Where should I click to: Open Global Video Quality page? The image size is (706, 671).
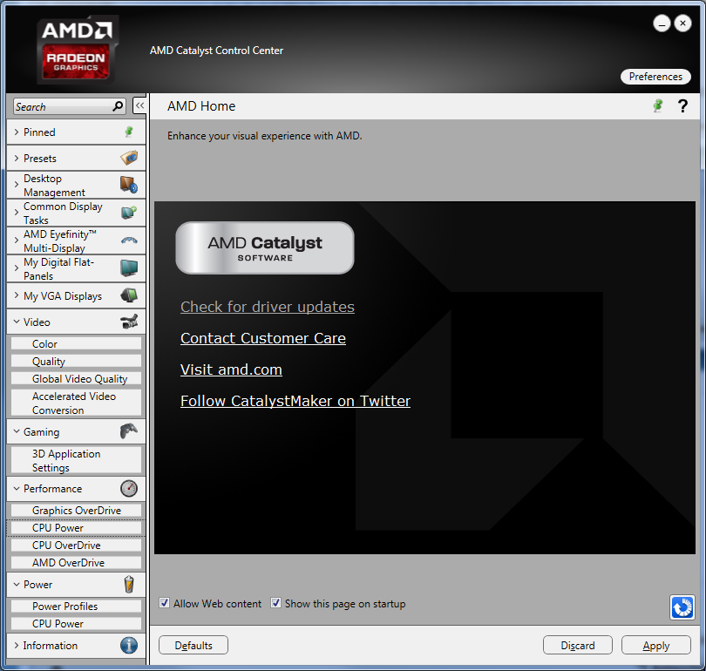76,379
